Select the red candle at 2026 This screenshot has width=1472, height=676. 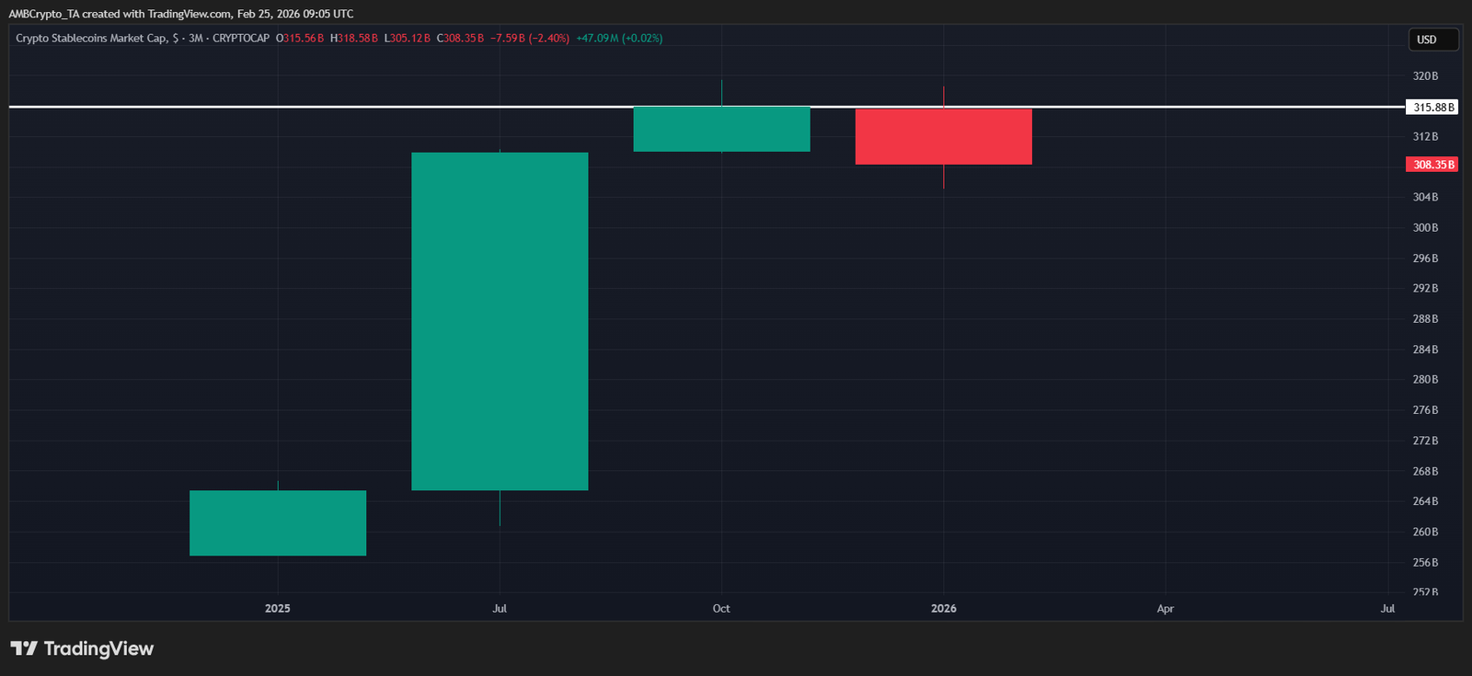[943, 136]
